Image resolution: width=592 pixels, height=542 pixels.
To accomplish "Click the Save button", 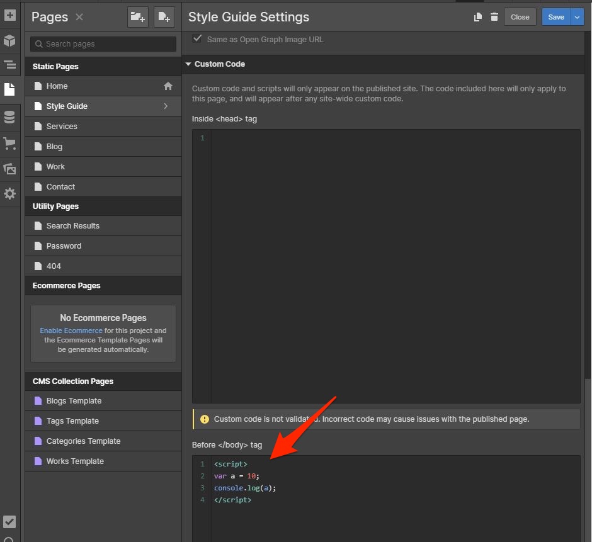I will tap(555, 17).
